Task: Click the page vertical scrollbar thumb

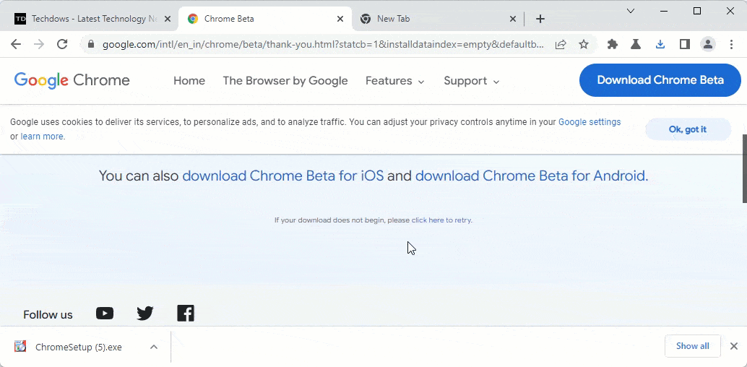Action: coord(744,169)
